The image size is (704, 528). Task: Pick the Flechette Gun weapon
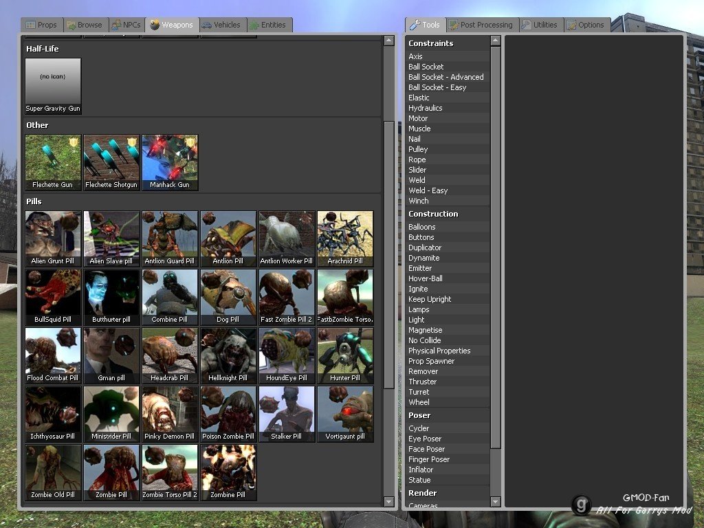[53, 162]
